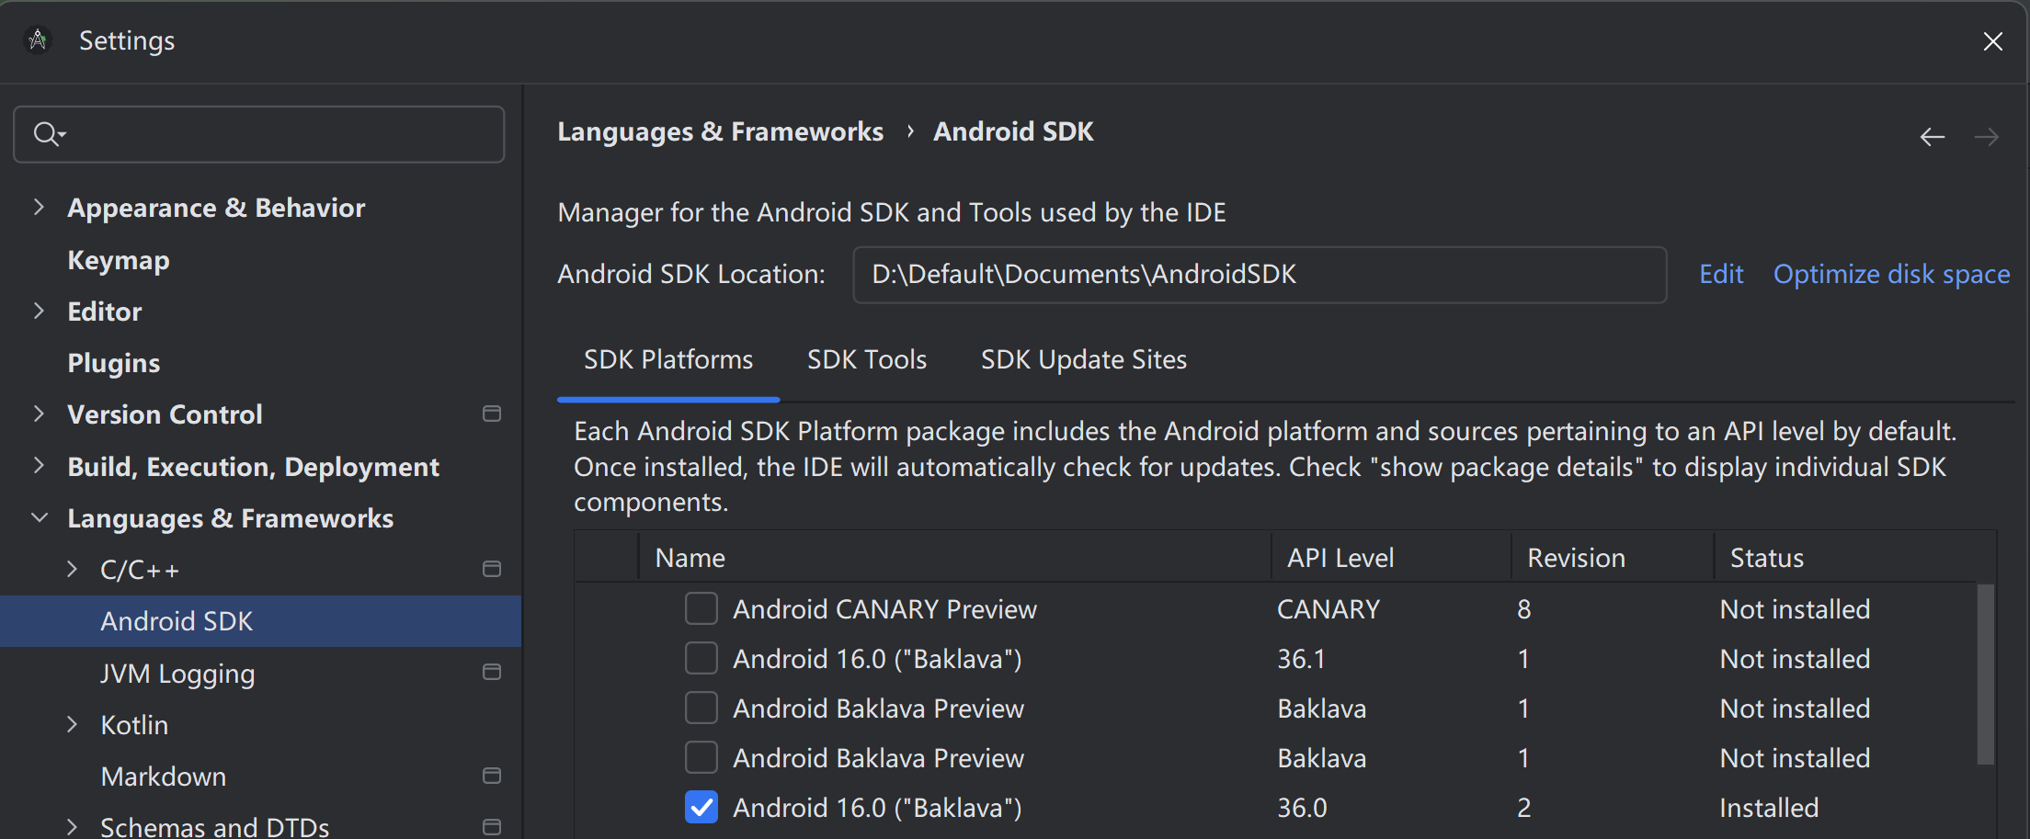Expand the Editor section
The width and height of the screenshot is (2030, 839).
[x=39, y=312]
